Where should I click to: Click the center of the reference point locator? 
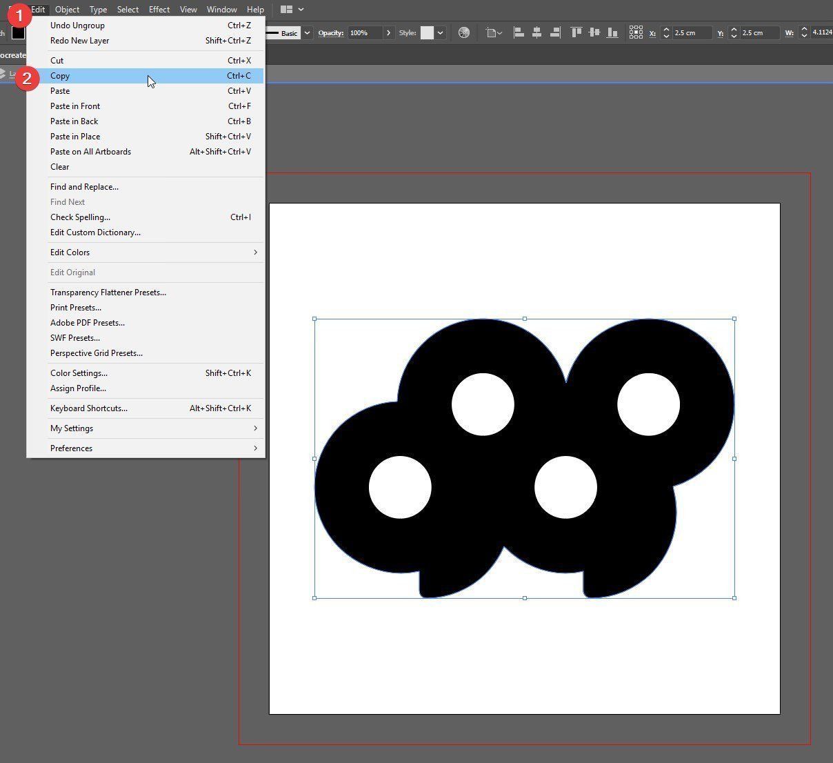(x=636, y=32)
